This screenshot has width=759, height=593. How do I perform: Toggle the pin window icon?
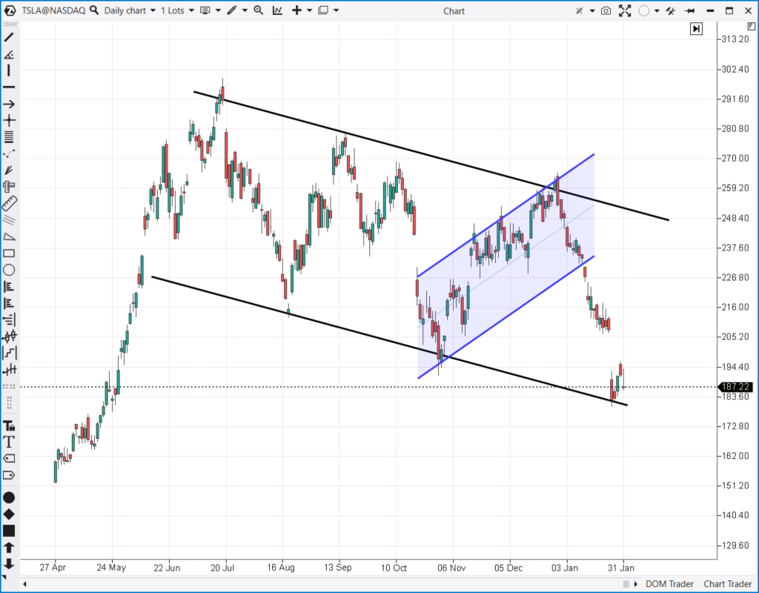click(691, 10)
